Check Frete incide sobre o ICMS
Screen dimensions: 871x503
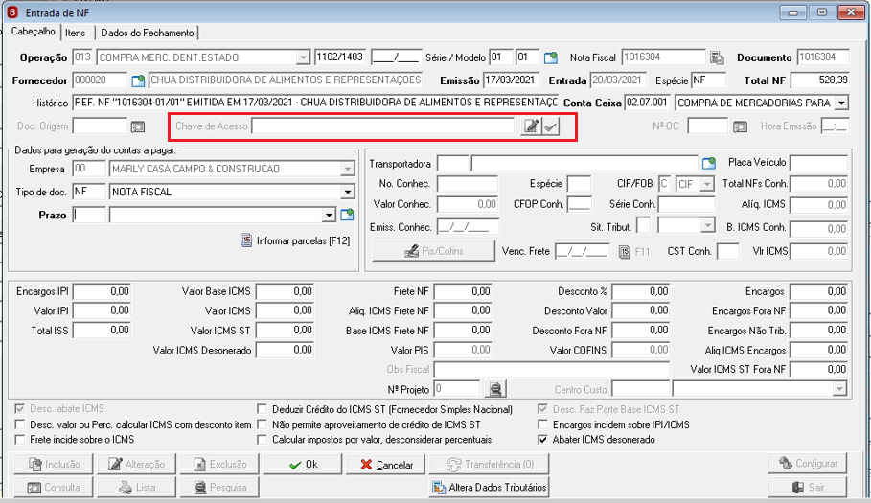[x=20, y=440]
